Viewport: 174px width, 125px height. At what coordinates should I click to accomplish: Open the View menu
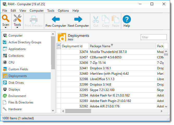(23, 11)
